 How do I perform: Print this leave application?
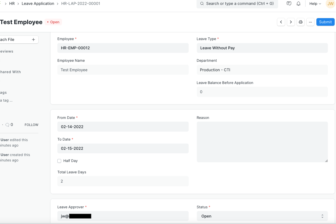(301, 22)
